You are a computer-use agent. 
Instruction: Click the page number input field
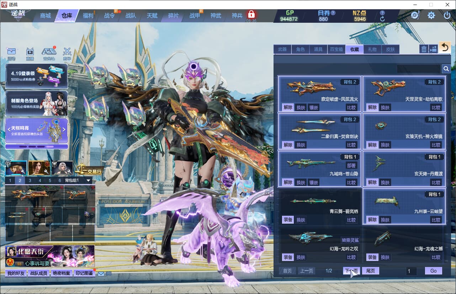412,271
